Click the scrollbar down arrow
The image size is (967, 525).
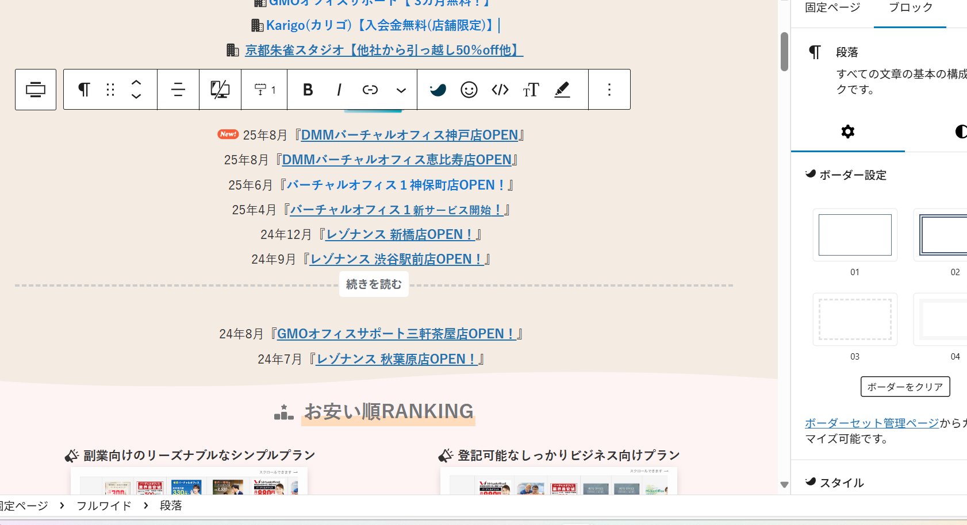point(784,485)
